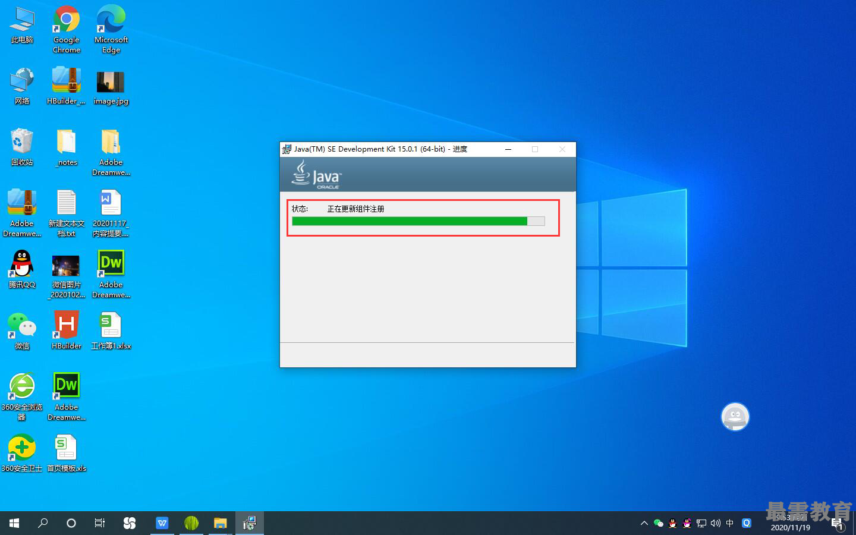Image resolution: width=856 pixels, height=535 pixels.
Task: Click the floating assistant robot icon
Action: tap(735, 416)
